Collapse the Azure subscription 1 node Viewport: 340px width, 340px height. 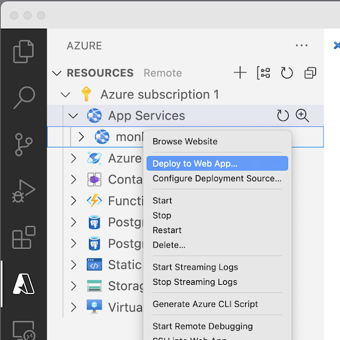[66, 95]
